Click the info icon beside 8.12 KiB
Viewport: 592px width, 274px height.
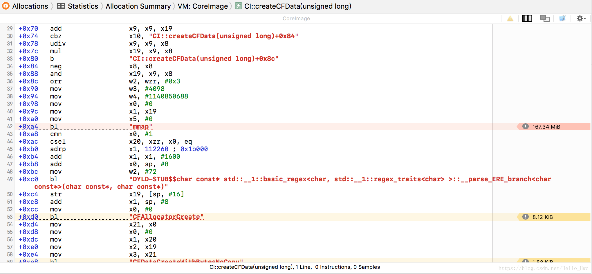pyautogui.click(x=525, y=217)
